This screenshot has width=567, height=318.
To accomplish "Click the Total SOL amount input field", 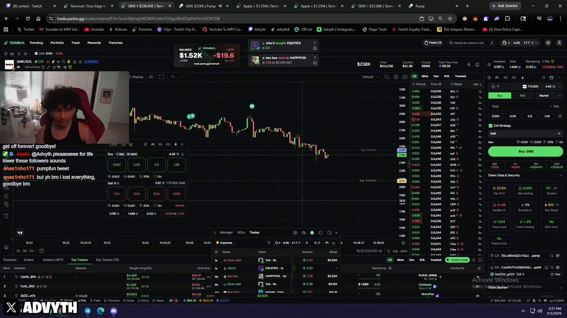I will [x=525, y=106].
